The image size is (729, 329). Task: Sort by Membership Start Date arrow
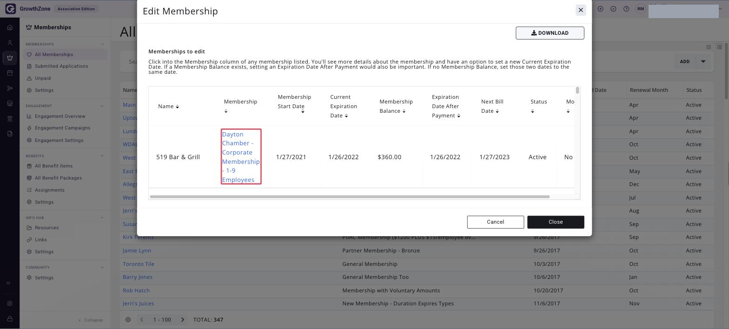(x=303, y=111)
